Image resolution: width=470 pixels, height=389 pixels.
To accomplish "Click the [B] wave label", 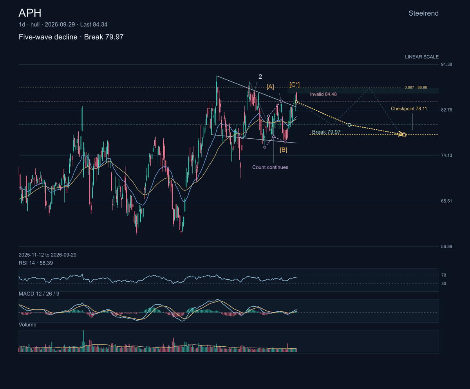I will [x=284, y=150].
